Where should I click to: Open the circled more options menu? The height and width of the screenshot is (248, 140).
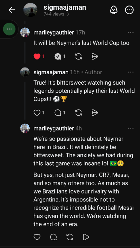129,10
